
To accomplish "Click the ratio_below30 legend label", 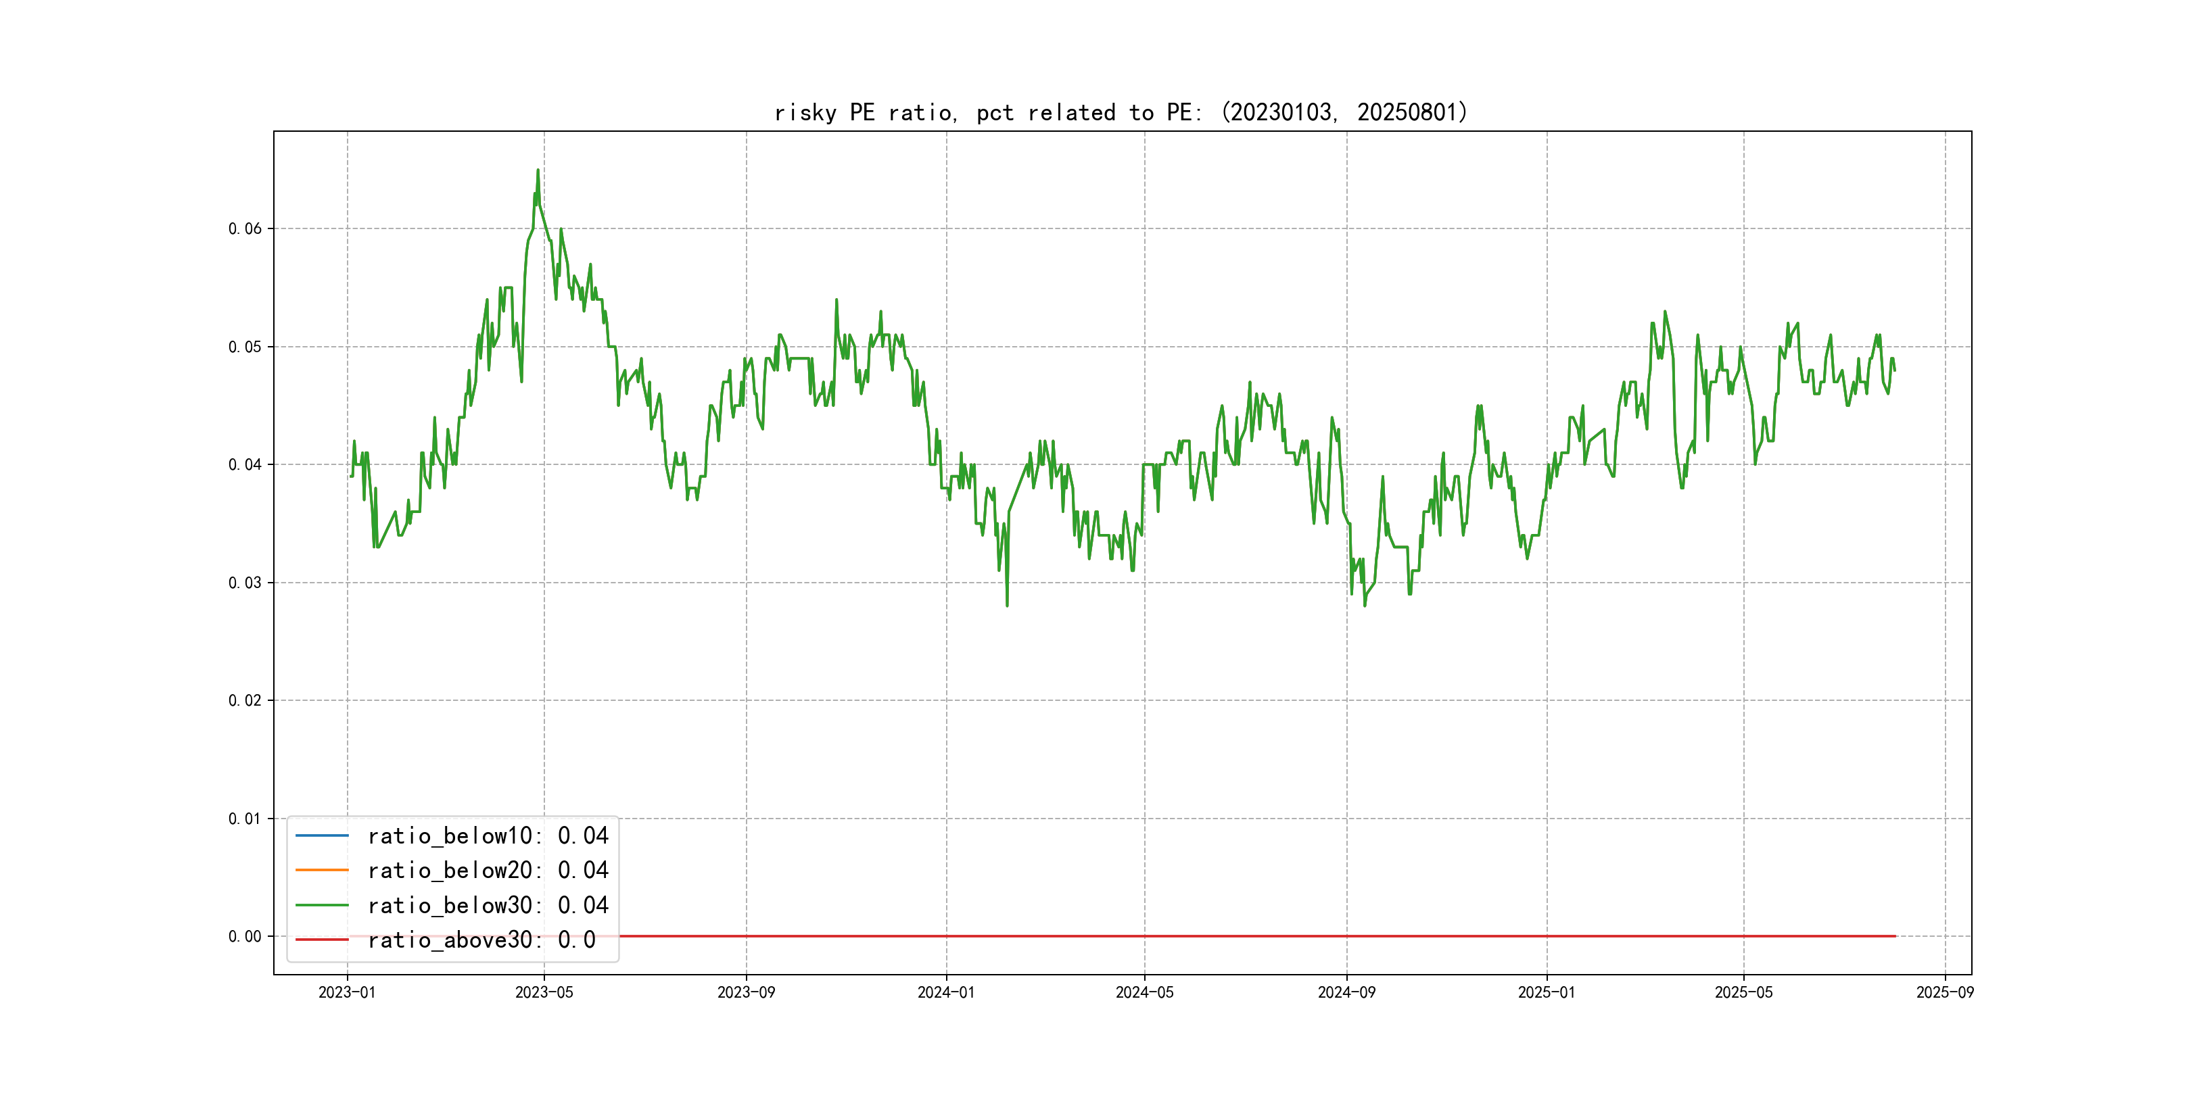I will [x=488, y=906].
